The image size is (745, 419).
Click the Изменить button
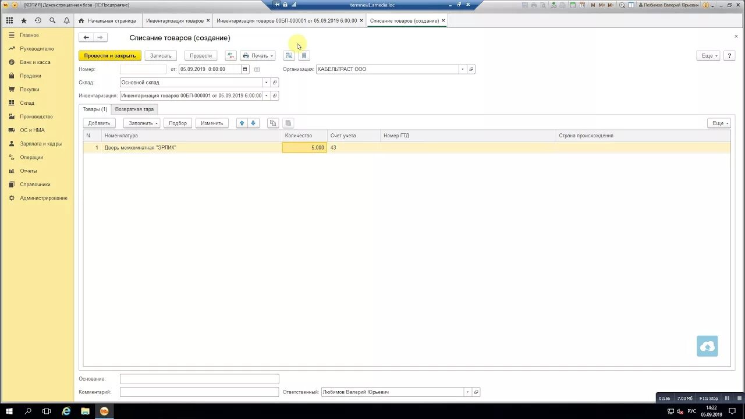point(212,123)
